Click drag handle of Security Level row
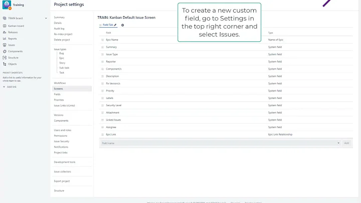The width and height of the screenshot is (361, 203). pyautogui.click(x=102, y=105)
